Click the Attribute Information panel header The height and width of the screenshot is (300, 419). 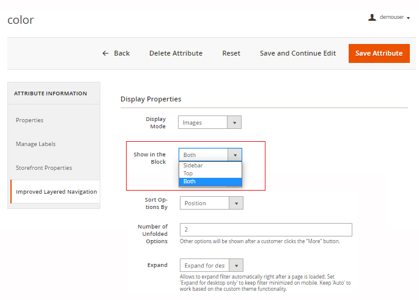(x=51, y=93)
